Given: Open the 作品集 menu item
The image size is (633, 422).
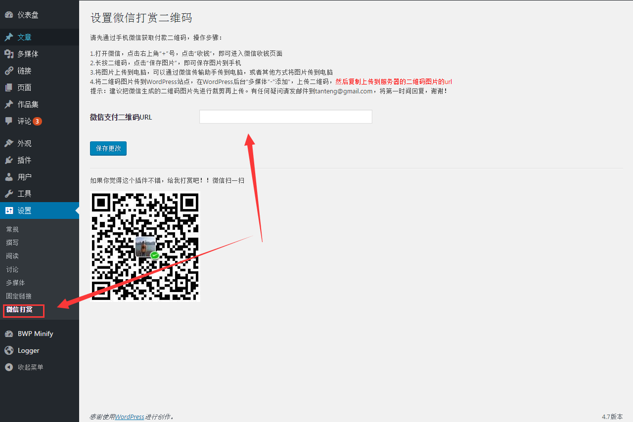Looking at the screenshot, I should tap(40, 104).
